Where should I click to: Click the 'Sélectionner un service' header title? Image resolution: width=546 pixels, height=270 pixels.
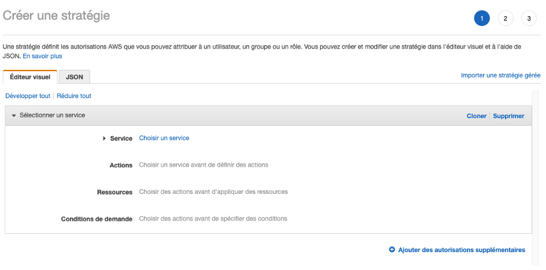pos(53,115)
